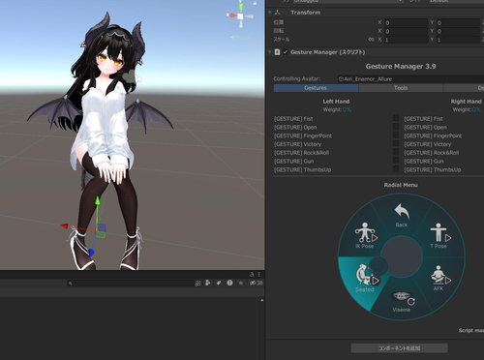This screenshot has height=360, width=484.
Task: Click the scene orientation gizmo cube
Action: pos(241,15)
